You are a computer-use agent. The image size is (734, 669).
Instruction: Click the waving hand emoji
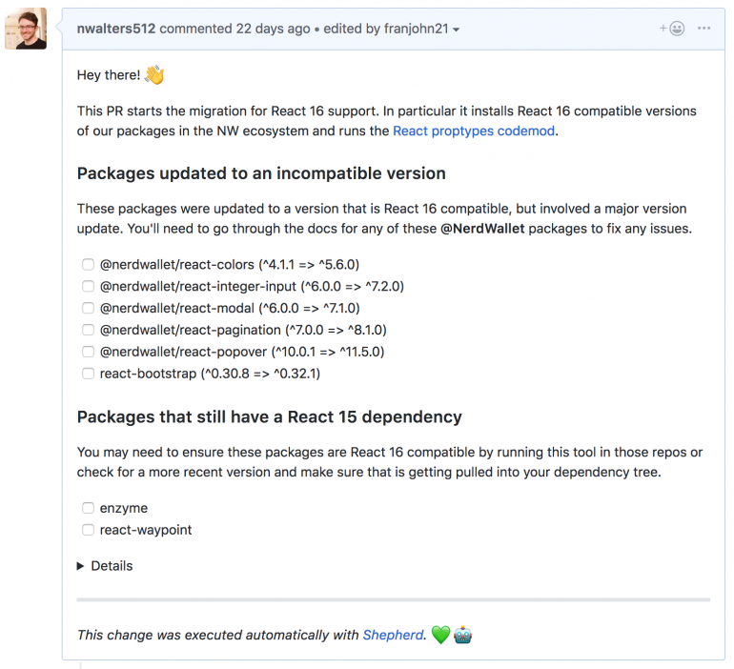point(154,74)
